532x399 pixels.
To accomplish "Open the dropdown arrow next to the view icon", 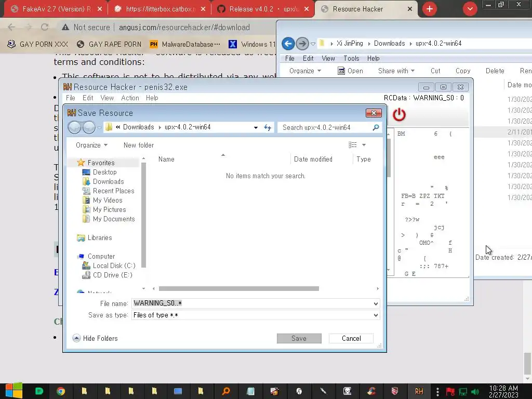I will pyautogui.click(x=364, y=145).
